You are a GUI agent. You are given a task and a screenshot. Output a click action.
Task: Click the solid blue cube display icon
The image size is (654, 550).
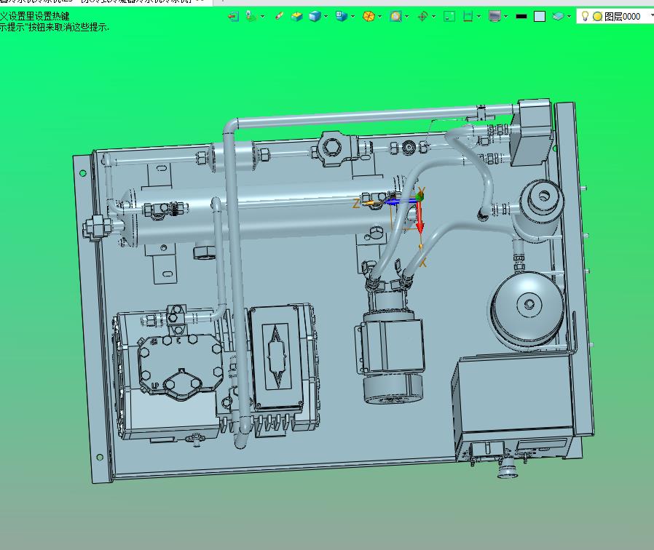(x=315, y=16)
